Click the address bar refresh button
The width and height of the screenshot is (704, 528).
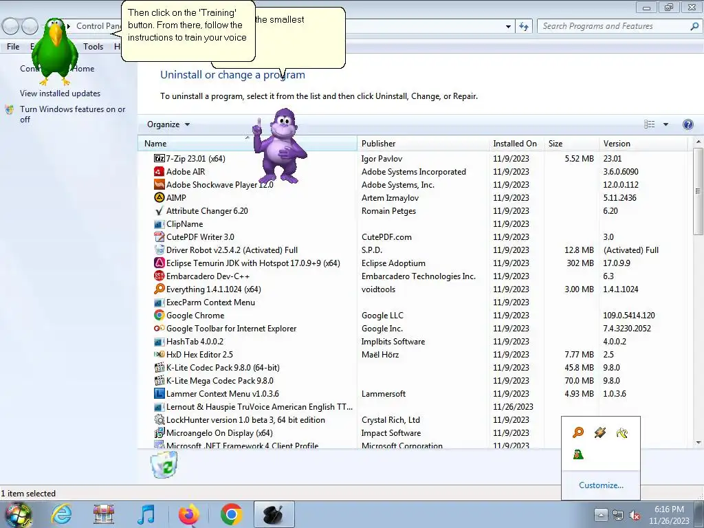(x=523, y=27)
